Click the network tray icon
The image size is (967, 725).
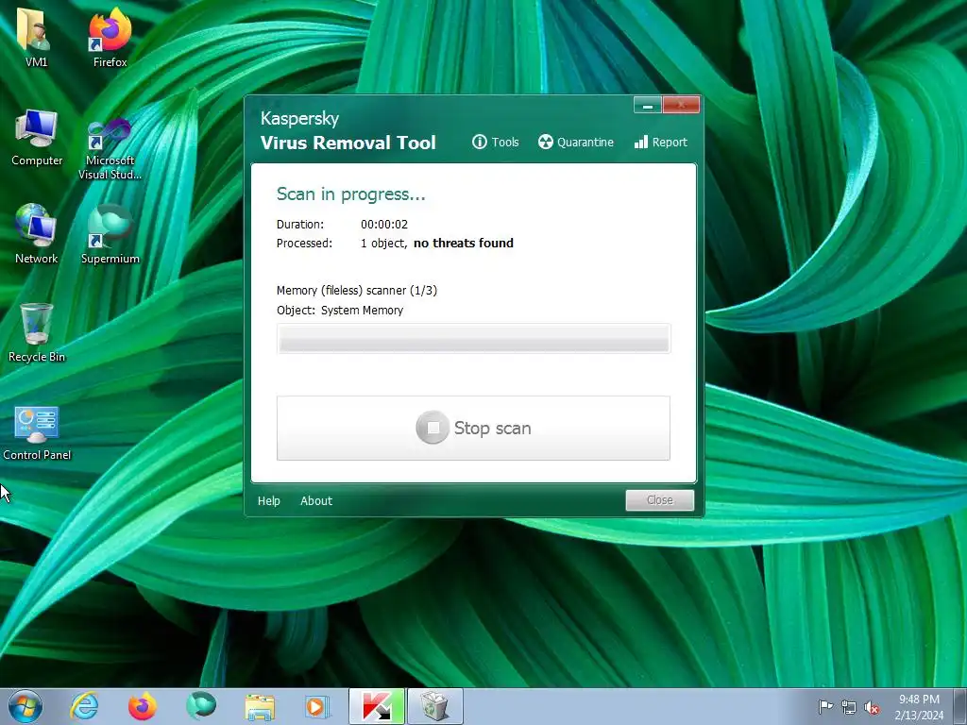(849, 707)
